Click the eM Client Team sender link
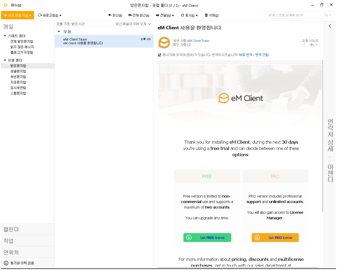Image resolution: width=337 pixels, height=270 pixels. (x=198, y=41)
